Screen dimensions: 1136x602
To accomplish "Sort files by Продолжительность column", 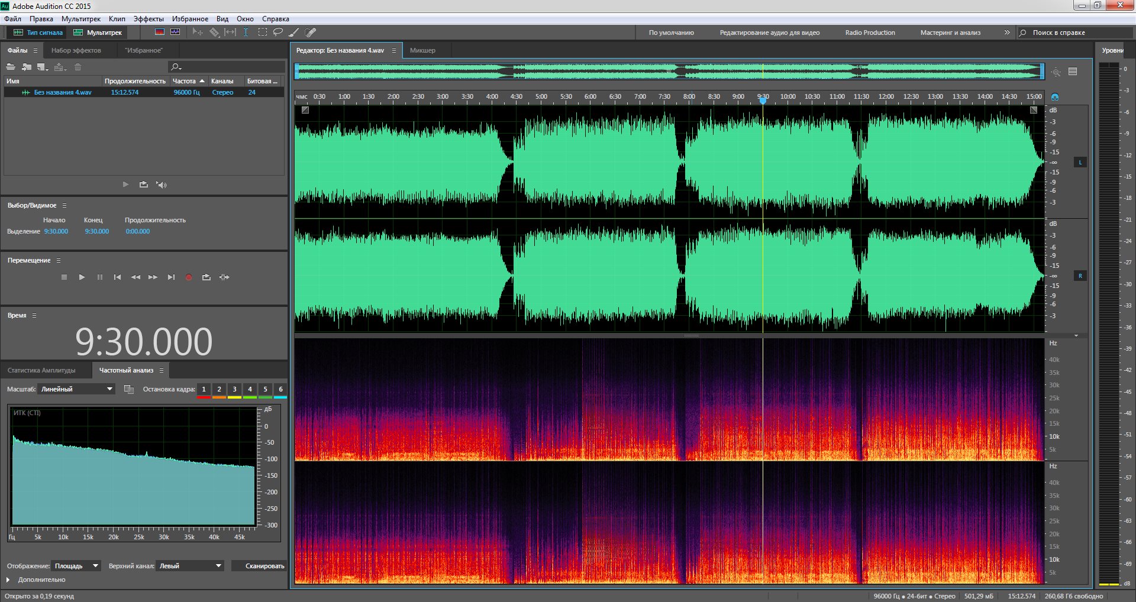I will (x=135, y=81).
